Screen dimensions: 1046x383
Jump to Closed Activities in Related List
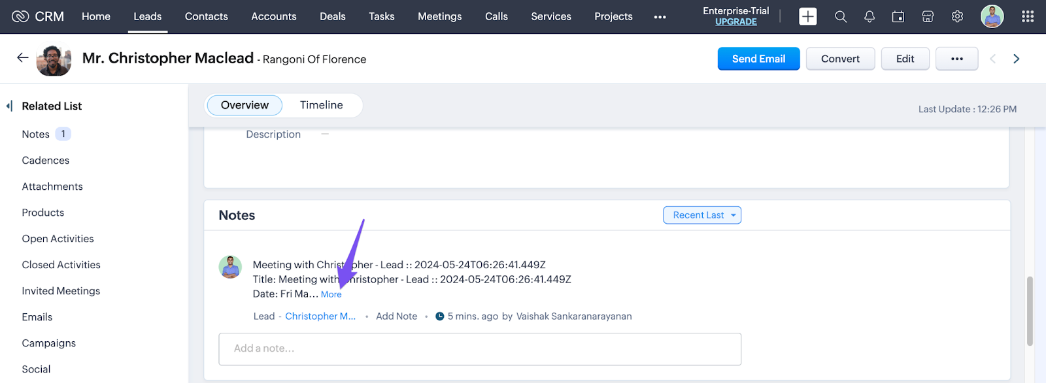pyautogui.click(x=61, y=265)
